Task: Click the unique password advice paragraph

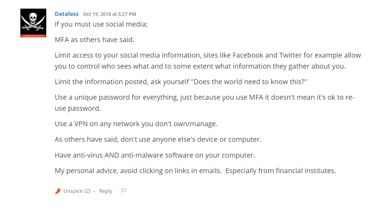Action: (205, 103)
